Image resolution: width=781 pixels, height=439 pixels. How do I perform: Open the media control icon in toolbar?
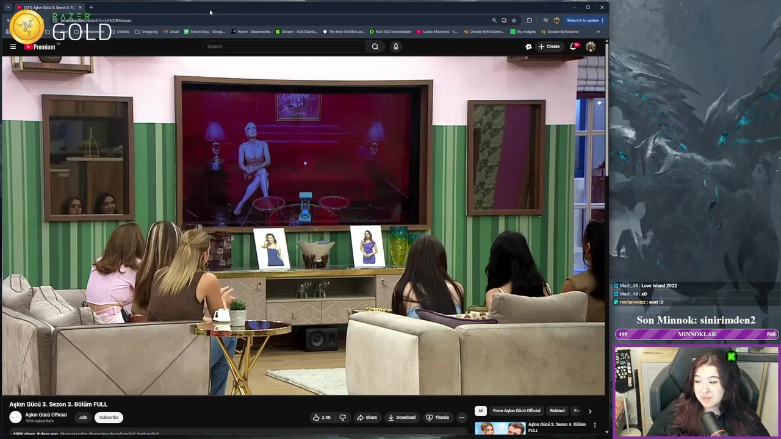(x=545, y=20)
